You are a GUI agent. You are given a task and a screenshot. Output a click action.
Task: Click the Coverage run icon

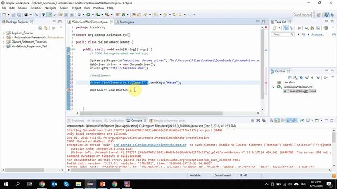point(97,15)
